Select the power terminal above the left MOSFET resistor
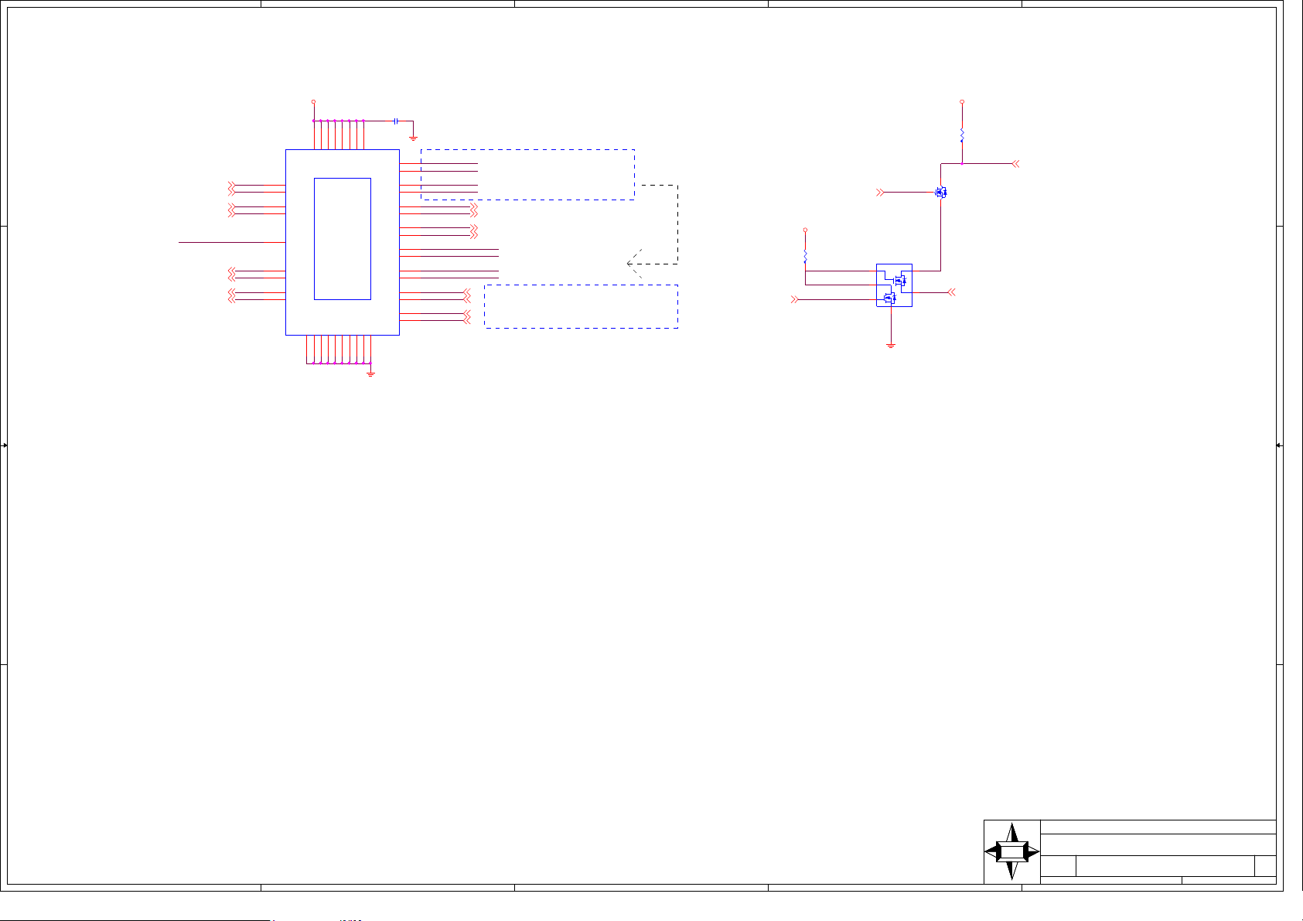 [x=805, y=230]
